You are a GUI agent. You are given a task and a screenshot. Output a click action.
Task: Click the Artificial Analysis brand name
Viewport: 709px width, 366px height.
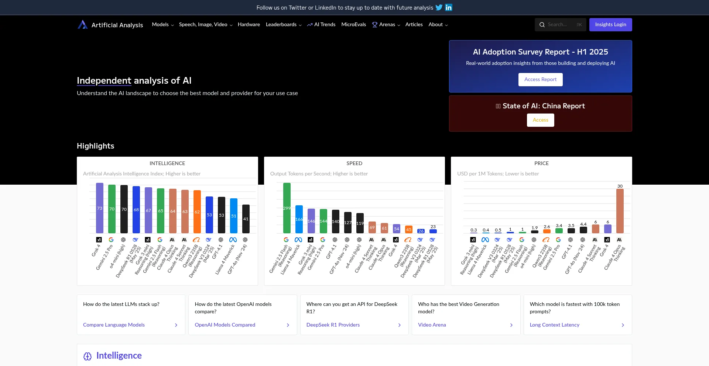pyautogui.click(x=117, y=25)
